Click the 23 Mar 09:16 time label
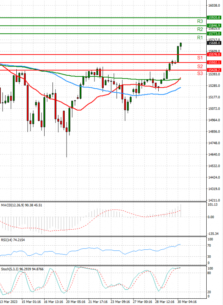This screenshot has height=305, width=223. point(120,302)
